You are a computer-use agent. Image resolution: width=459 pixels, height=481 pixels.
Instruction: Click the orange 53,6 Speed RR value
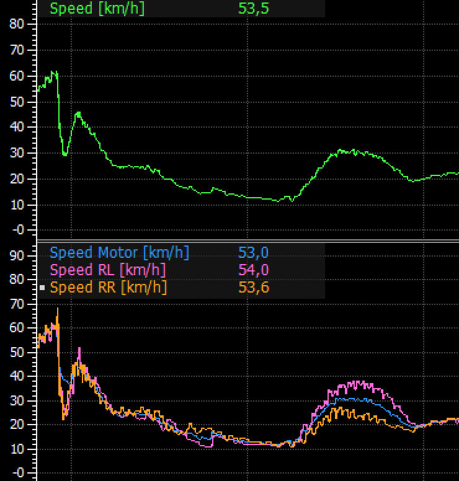[254, 288]
